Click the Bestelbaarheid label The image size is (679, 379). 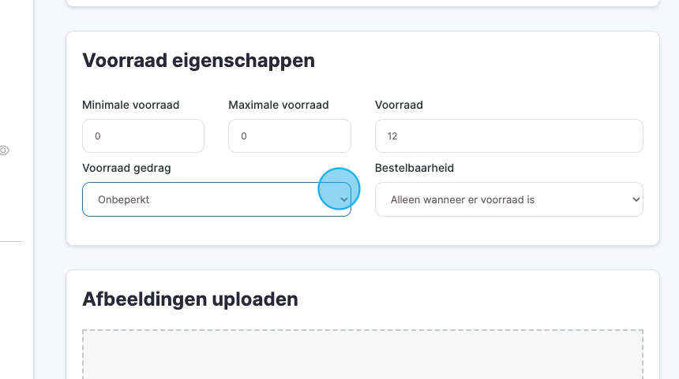coord(414,168)
